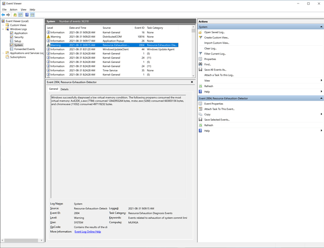Open the Event Log Online Help link
Screen dimensions: 324x248
click(87, 232)
